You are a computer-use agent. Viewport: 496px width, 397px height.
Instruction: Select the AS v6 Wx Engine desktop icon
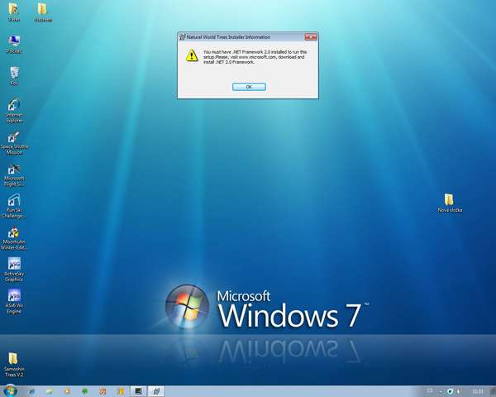[14, 301]
